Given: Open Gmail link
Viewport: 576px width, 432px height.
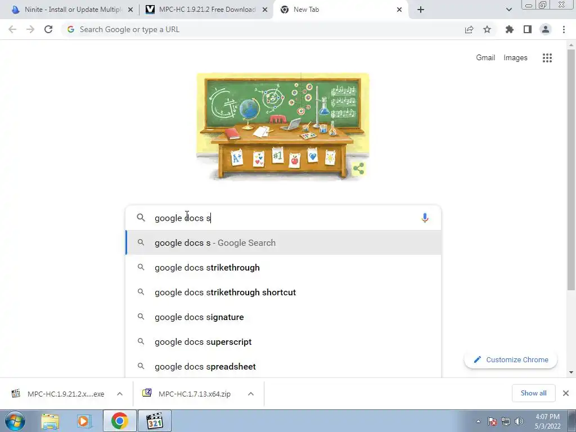Looking at the screenshot, I should [485, 58].
